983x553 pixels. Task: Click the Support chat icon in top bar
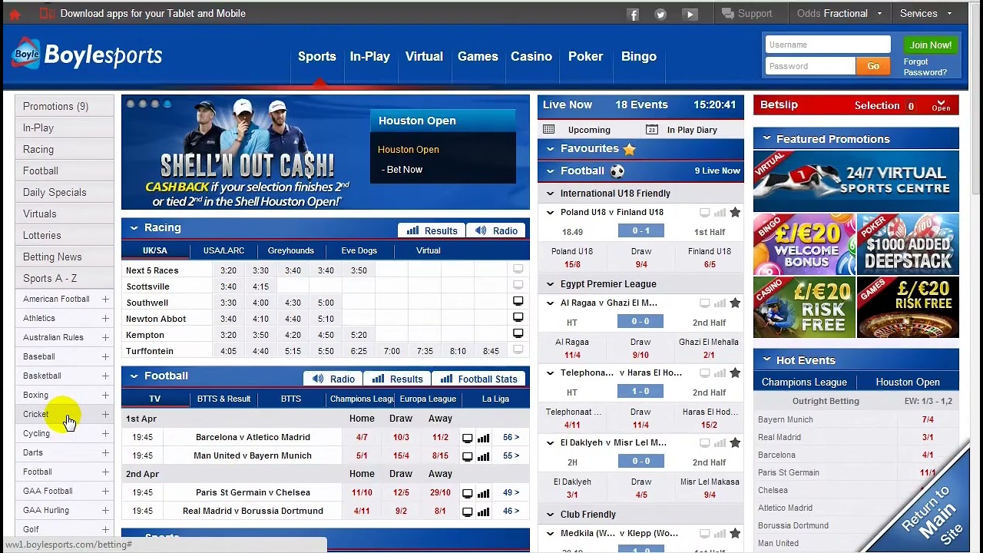click(x=727, y=14)
